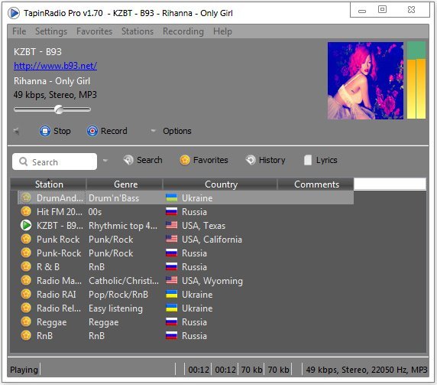Viewport: 437px width, 385px height.
Task: Start recording with the Record button
Action: (x=107, y=131)
